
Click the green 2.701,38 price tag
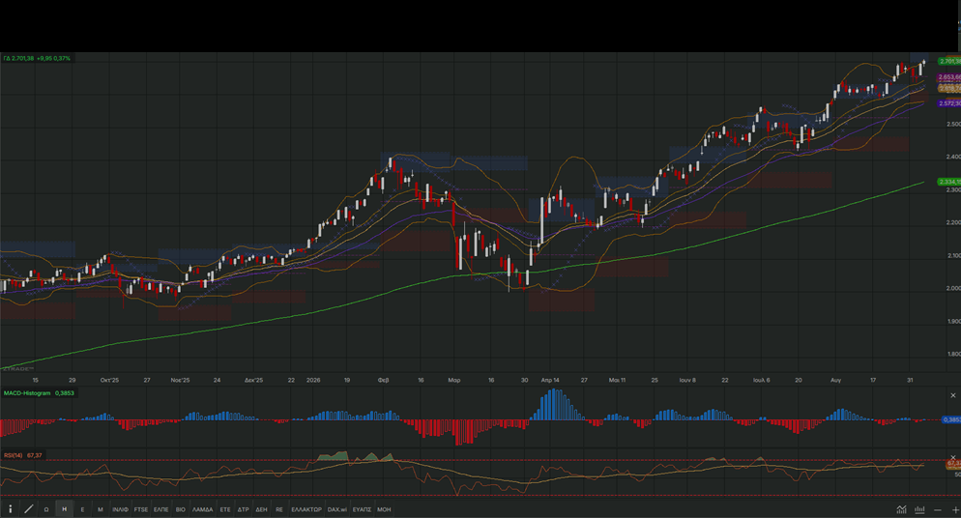click(x=949, y=61)
